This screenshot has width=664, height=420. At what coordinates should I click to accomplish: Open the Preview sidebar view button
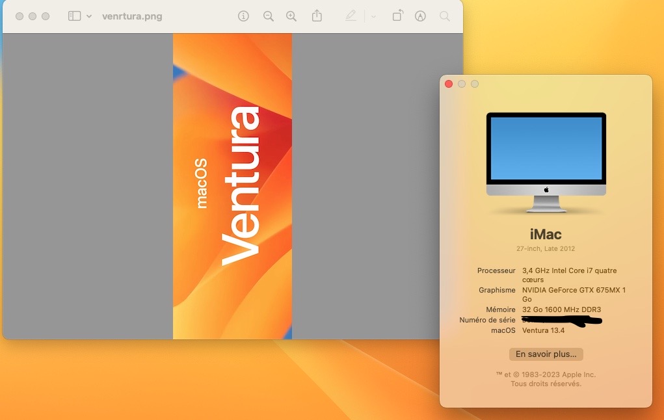pyautogui.click(x=75, y=16)
